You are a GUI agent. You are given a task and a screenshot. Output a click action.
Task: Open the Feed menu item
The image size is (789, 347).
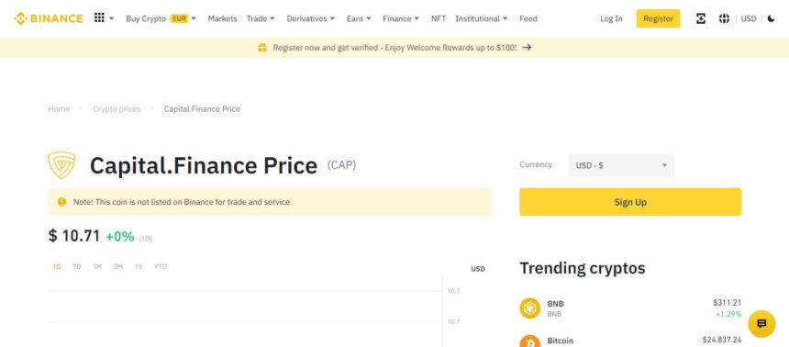click(528, 18)
